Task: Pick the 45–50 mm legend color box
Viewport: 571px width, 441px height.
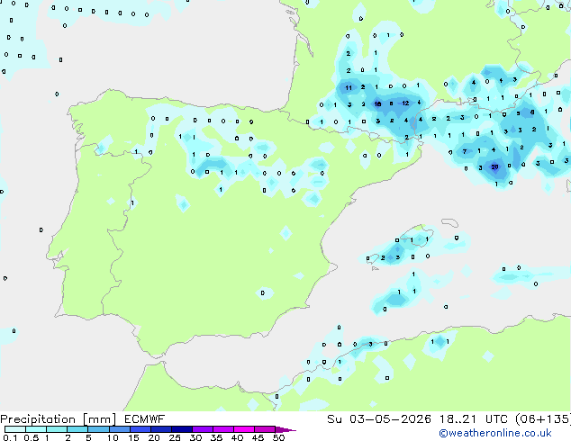Action: (265, 429)
